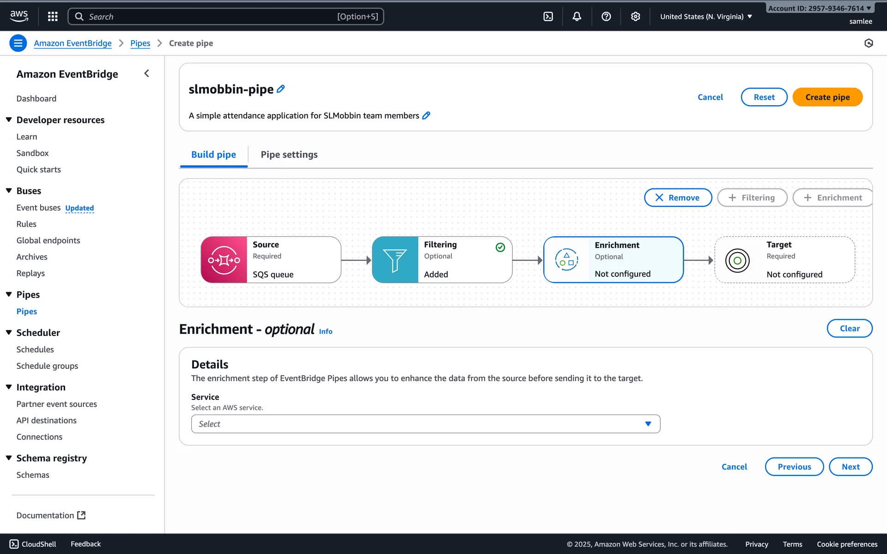Collapse the Scheduler section
The image size is (887, 554).
[x=9, y=332]
